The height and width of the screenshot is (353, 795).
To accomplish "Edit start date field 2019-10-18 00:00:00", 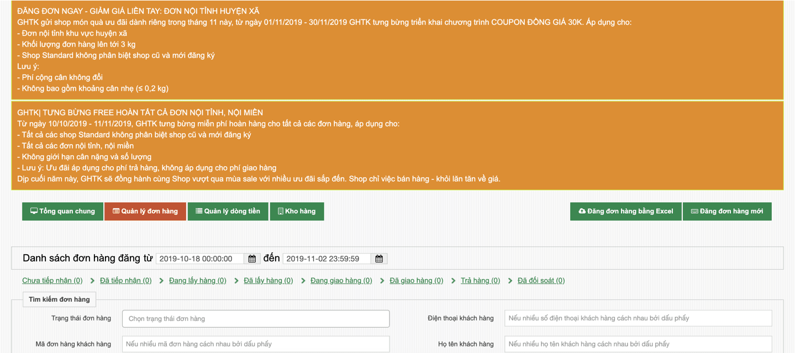I will pyautogui.click(x=200, y=259).
